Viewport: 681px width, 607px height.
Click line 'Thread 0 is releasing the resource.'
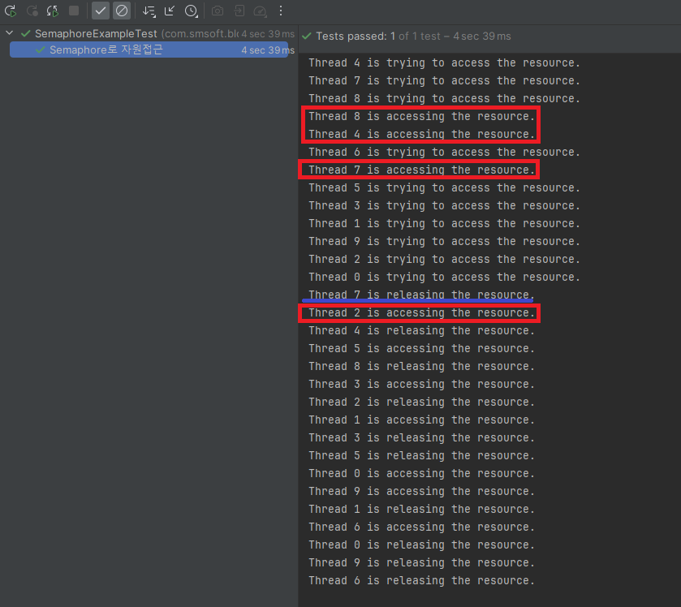click(421, 545)
